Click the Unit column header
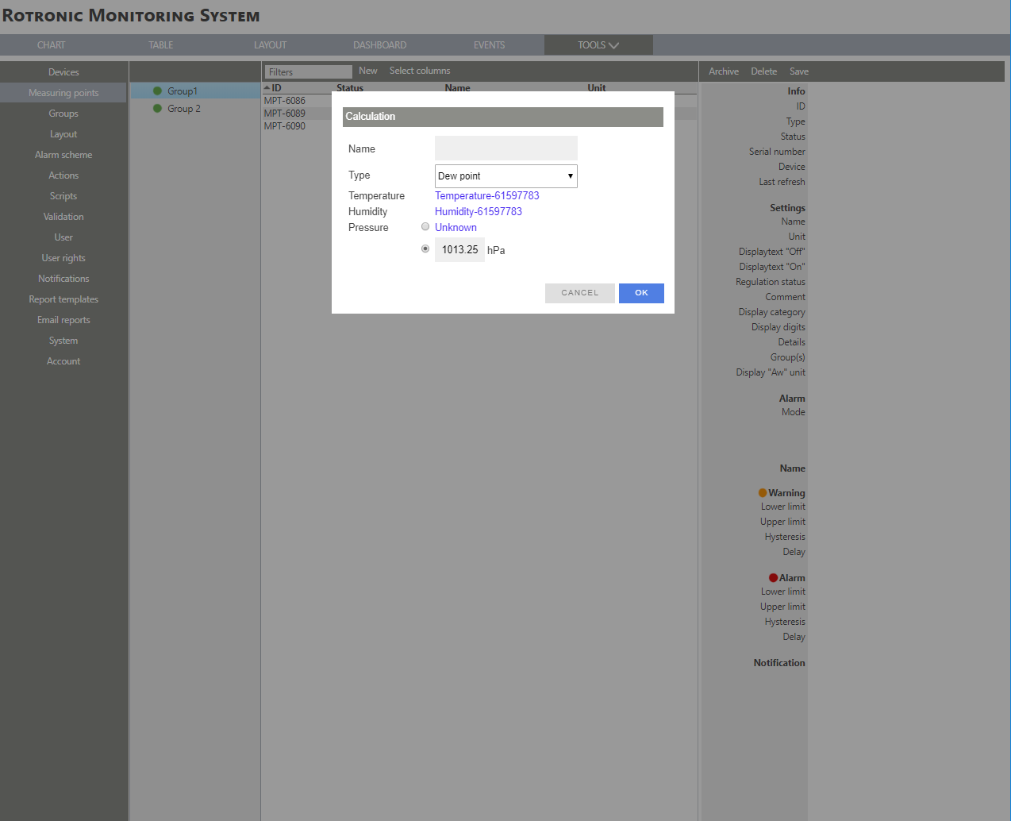1011x821 pixels. [597, 87]
